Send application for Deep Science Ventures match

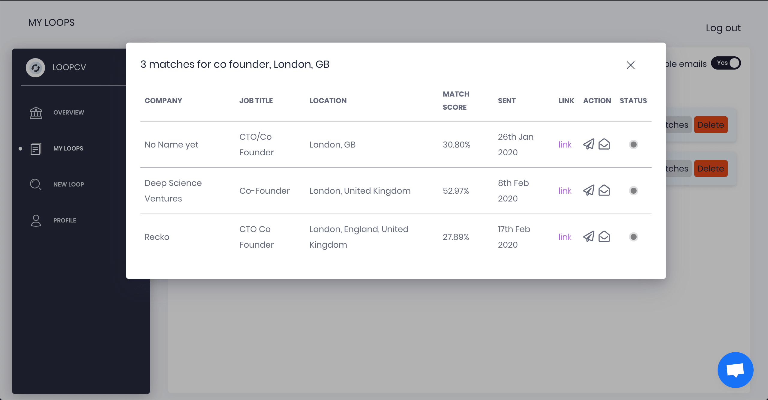click(589, 190)
